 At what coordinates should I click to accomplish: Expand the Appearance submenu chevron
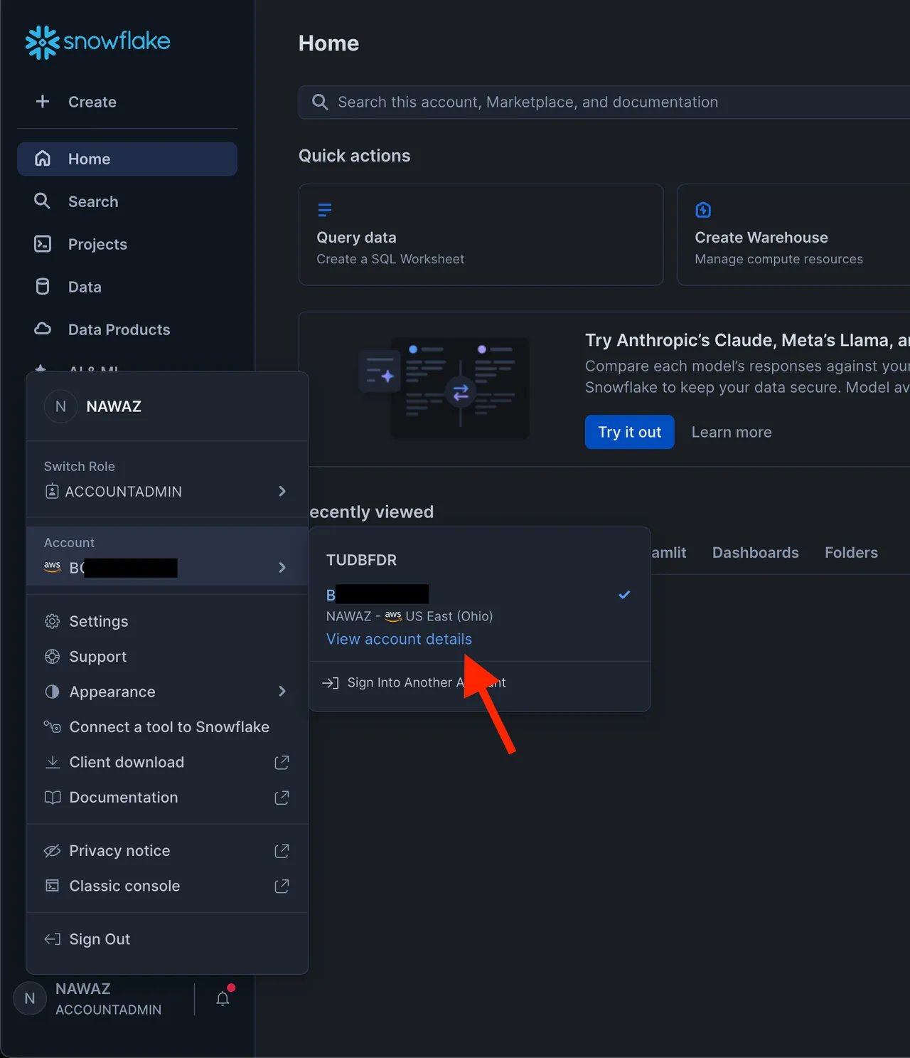coord(282,692)
